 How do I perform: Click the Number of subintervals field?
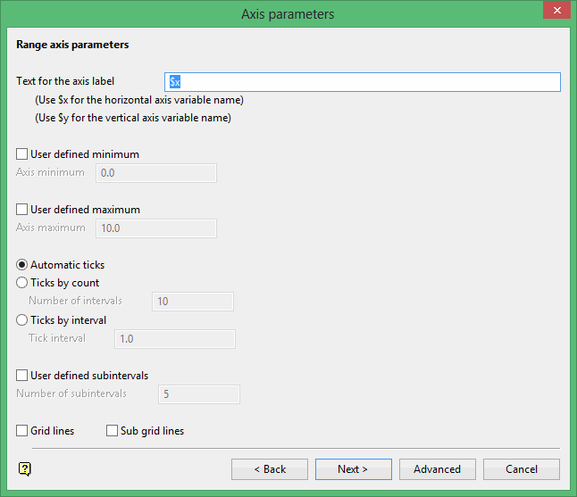(x=198, y=394)
